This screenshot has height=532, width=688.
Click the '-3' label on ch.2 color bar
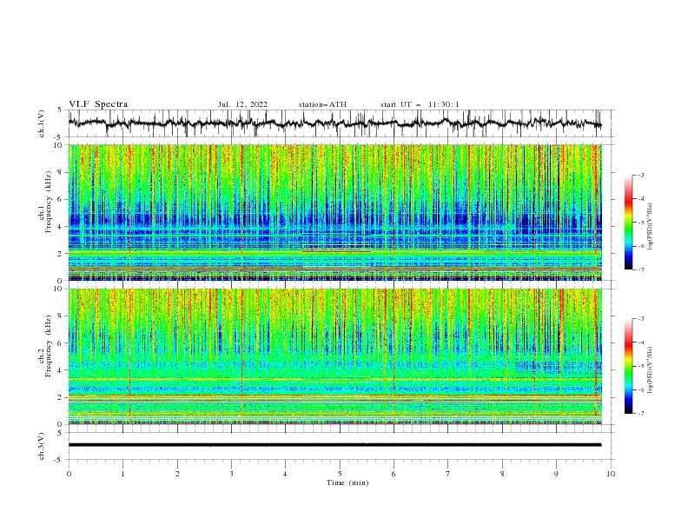click(x=640, y=319)
